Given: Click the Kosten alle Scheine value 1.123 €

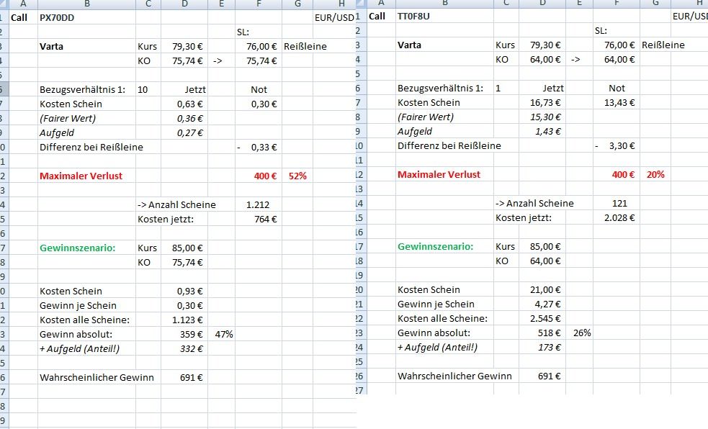Looking at the screenshot, I should [x=188, y=320].
